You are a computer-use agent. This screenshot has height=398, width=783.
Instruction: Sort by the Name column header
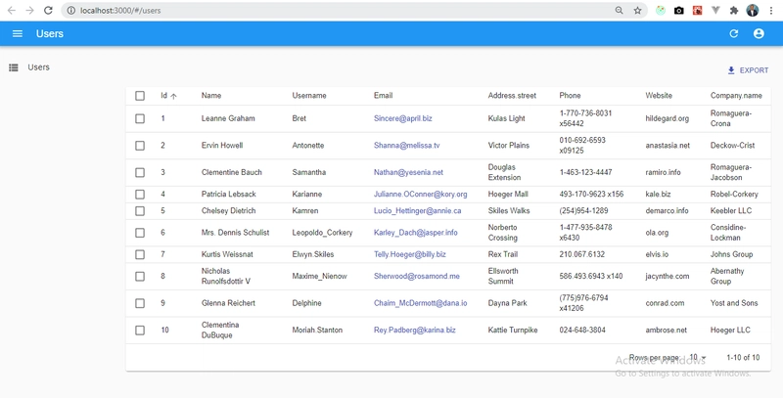click(211, 95)
